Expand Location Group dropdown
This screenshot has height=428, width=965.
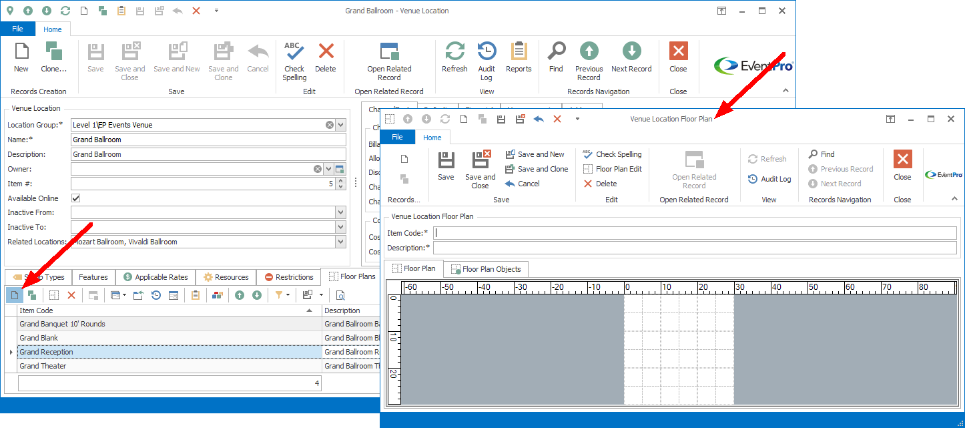click(340, 125)
